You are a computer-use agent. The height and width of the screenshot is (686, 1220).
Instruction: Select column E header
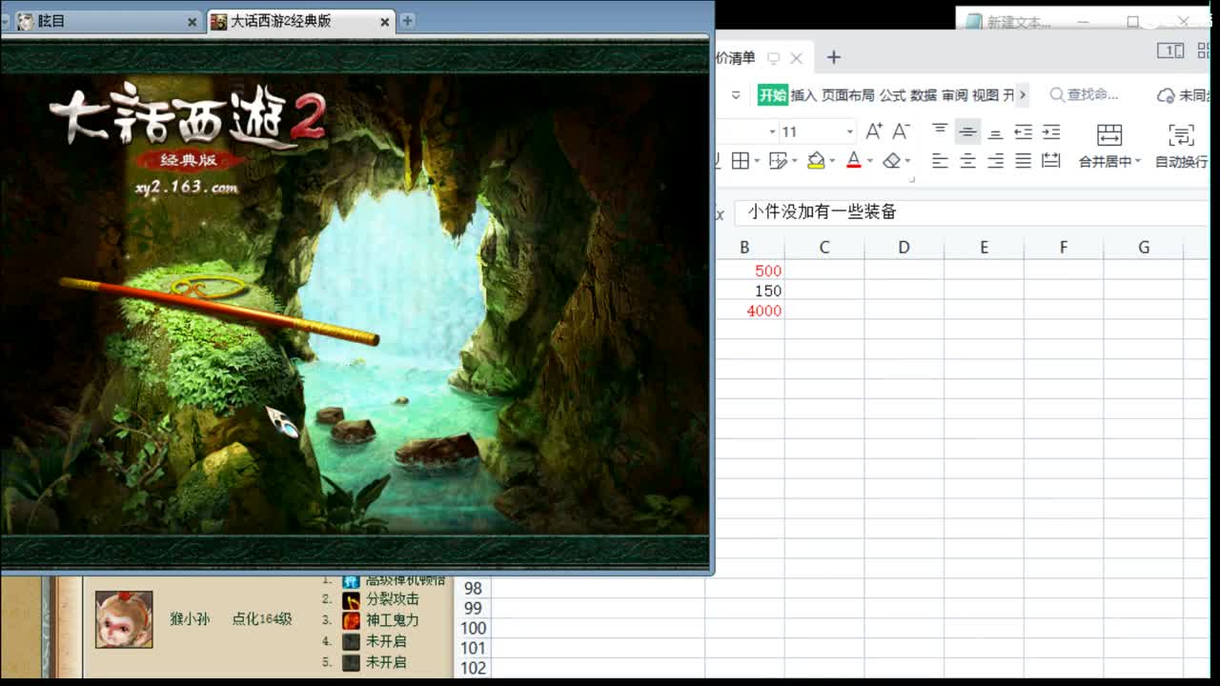[x=984, y=248]
